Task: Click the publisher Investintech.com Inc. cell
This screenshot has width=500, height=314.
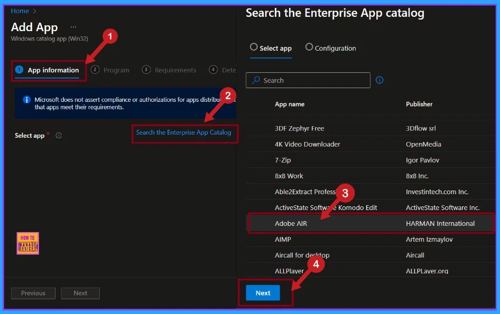Action: (437, 192)
